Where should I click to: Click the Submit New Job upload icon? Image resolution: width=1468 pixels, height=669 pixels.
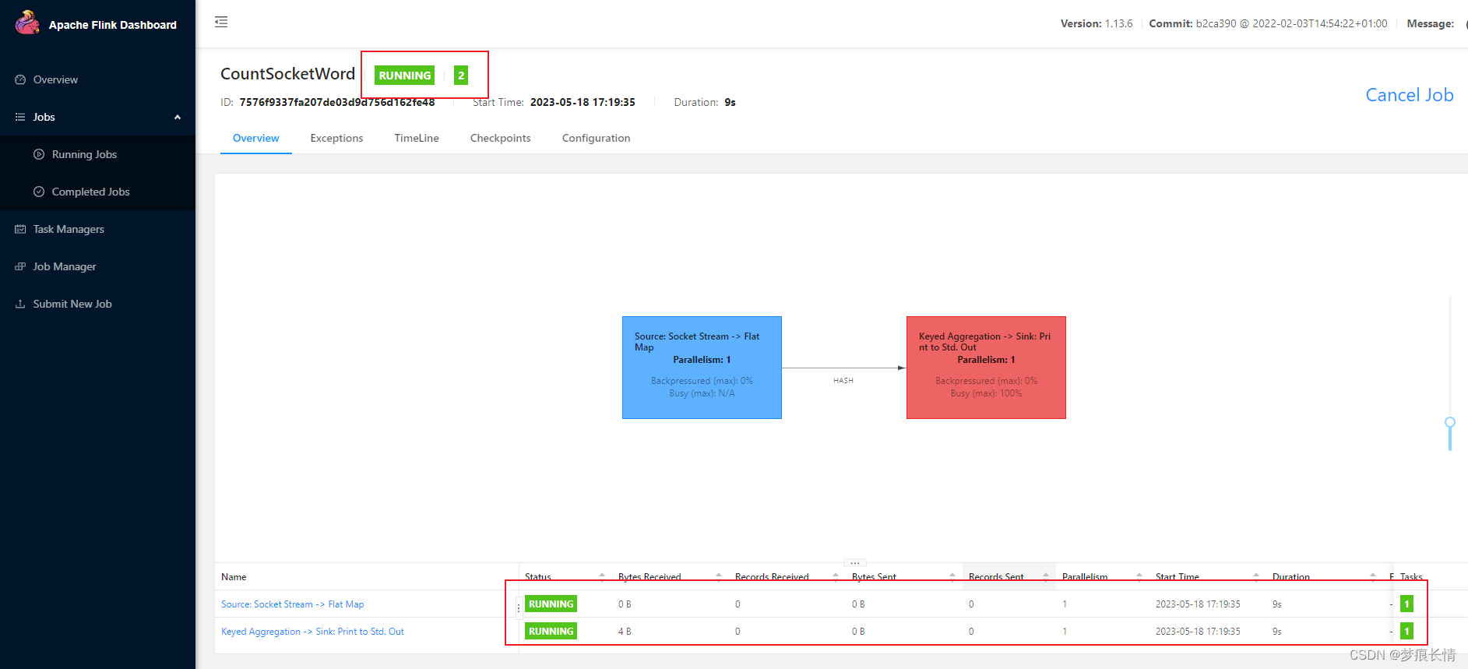[20, 304]
